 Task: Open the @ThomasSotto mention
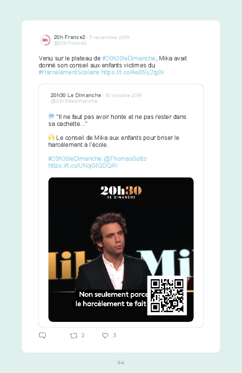[125, 159]
